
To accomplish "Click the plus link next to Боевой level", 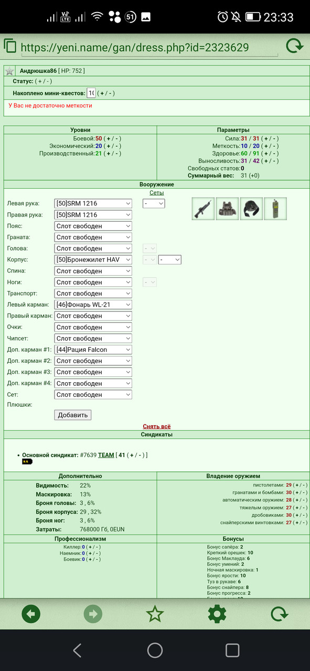I will click(x=108, y=138).
